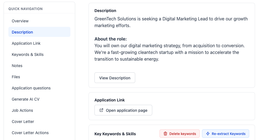Navigate to Cover Letter Actions
The image size is (257, 140).
coord(30,133)
